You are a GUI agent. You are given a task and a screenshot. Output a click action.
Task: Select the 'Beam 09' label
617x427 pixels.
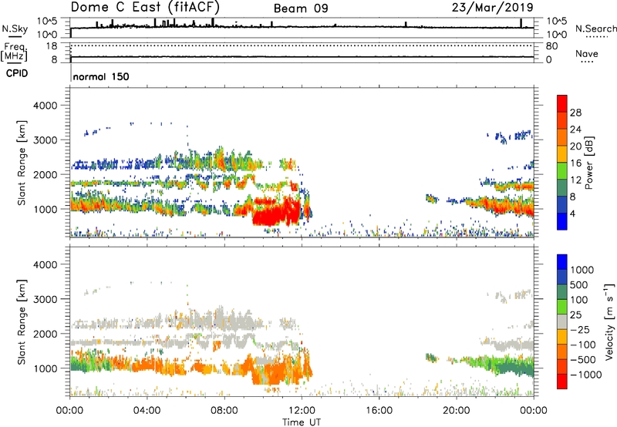click(x=301, y=8)
